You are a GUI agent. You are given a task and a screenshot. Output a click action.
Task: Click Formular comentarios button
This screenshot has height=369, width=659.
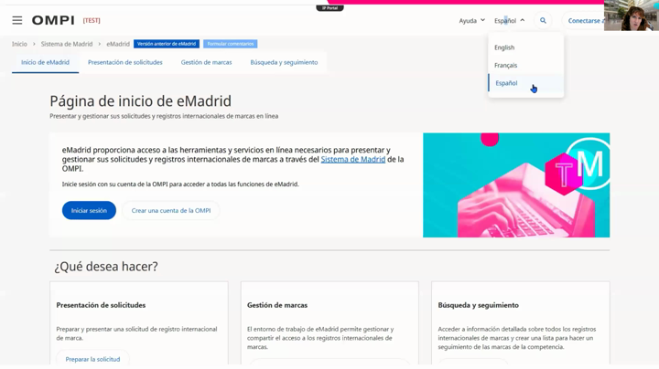point(231,44)
